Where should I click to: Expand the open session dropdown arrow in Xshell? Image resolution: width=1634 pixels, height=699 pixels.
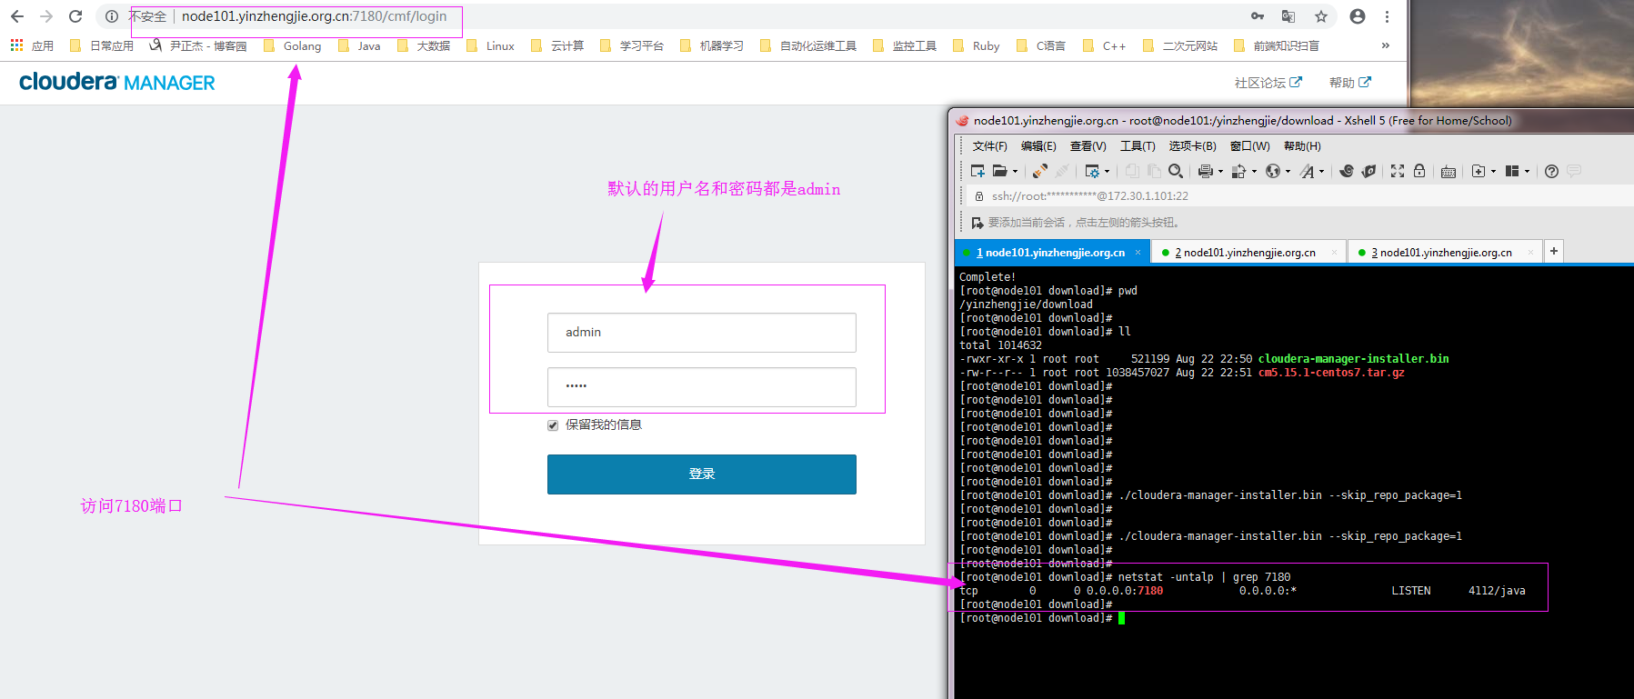1016,172
